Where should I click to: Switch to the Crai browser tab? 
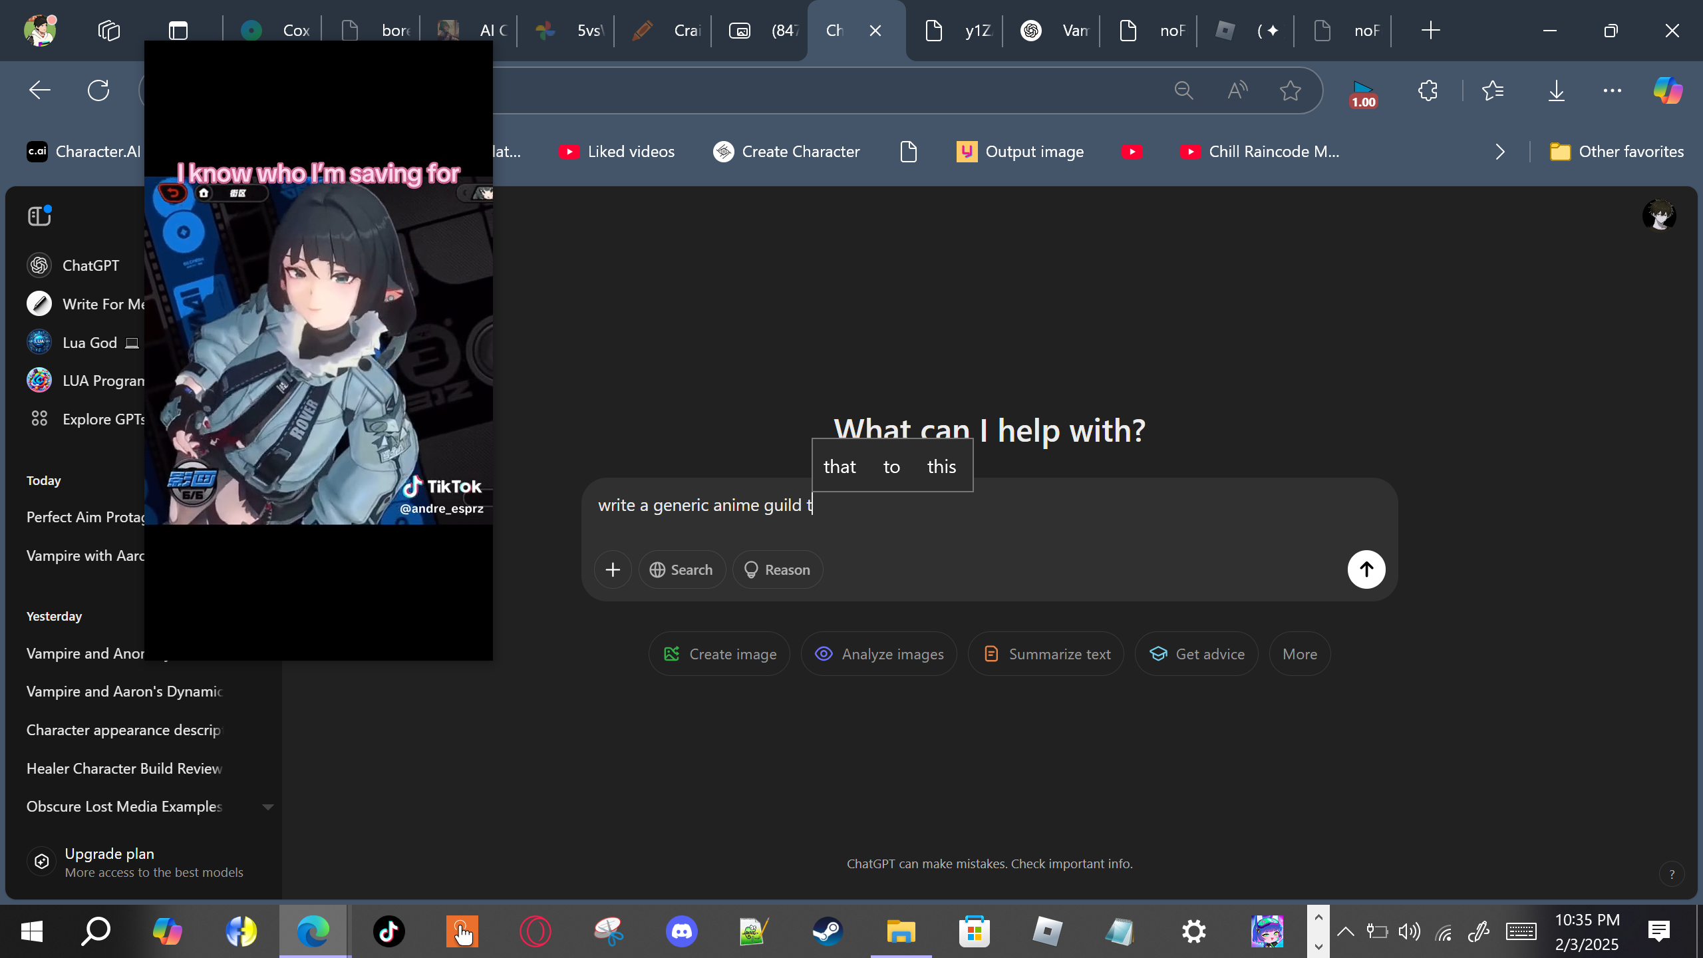pos(663,31)
